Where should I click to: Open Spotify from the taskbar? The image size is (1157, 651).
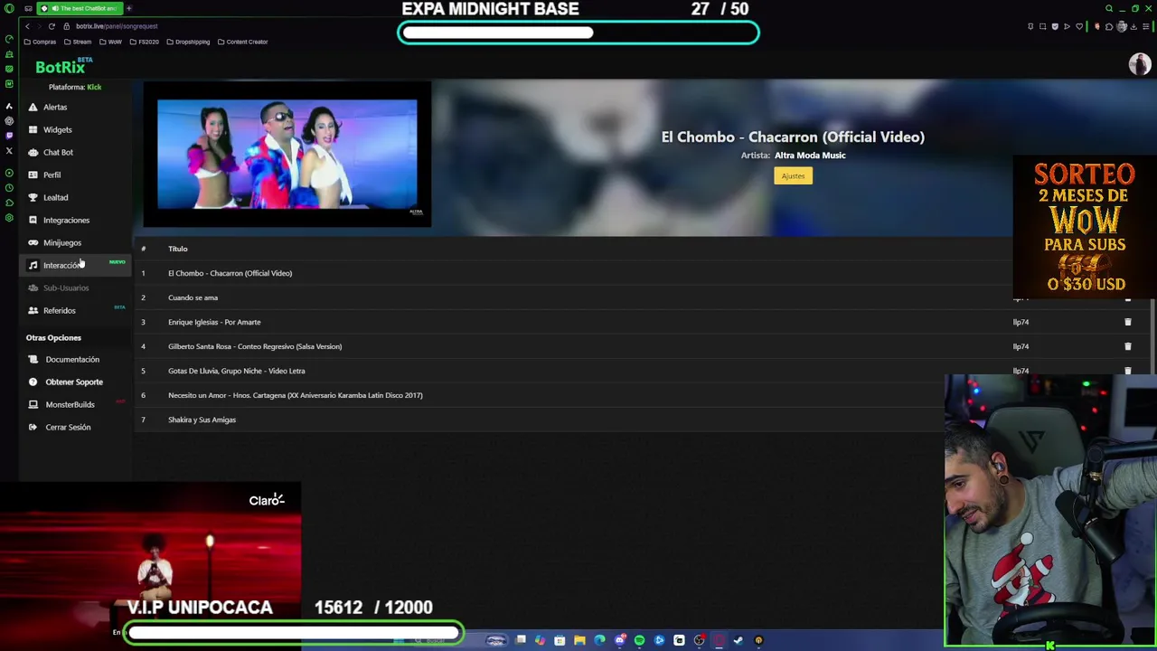(x=639, y=640)
